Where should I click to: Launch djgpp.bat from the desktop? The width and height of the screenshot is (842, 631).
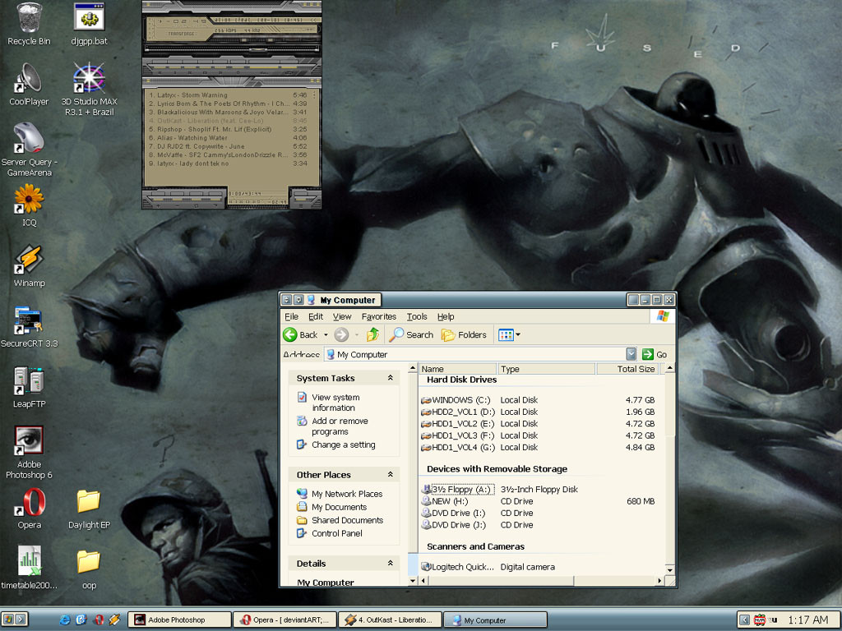[x=89, y=24]
